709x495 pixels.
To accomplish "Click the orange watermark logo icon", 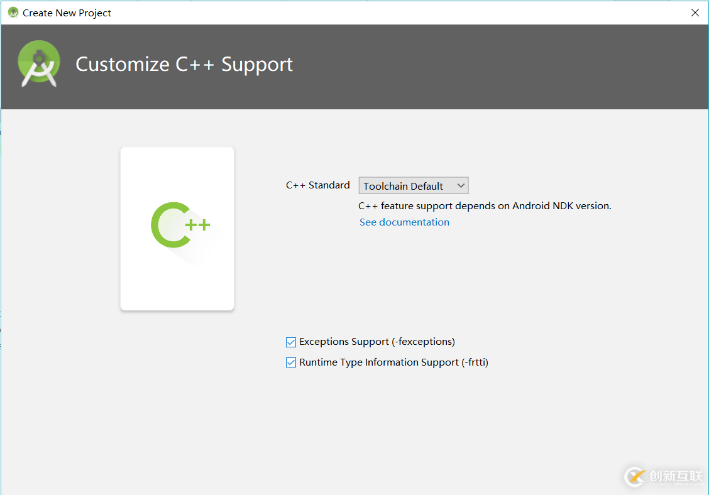I will tap(635, 477).
